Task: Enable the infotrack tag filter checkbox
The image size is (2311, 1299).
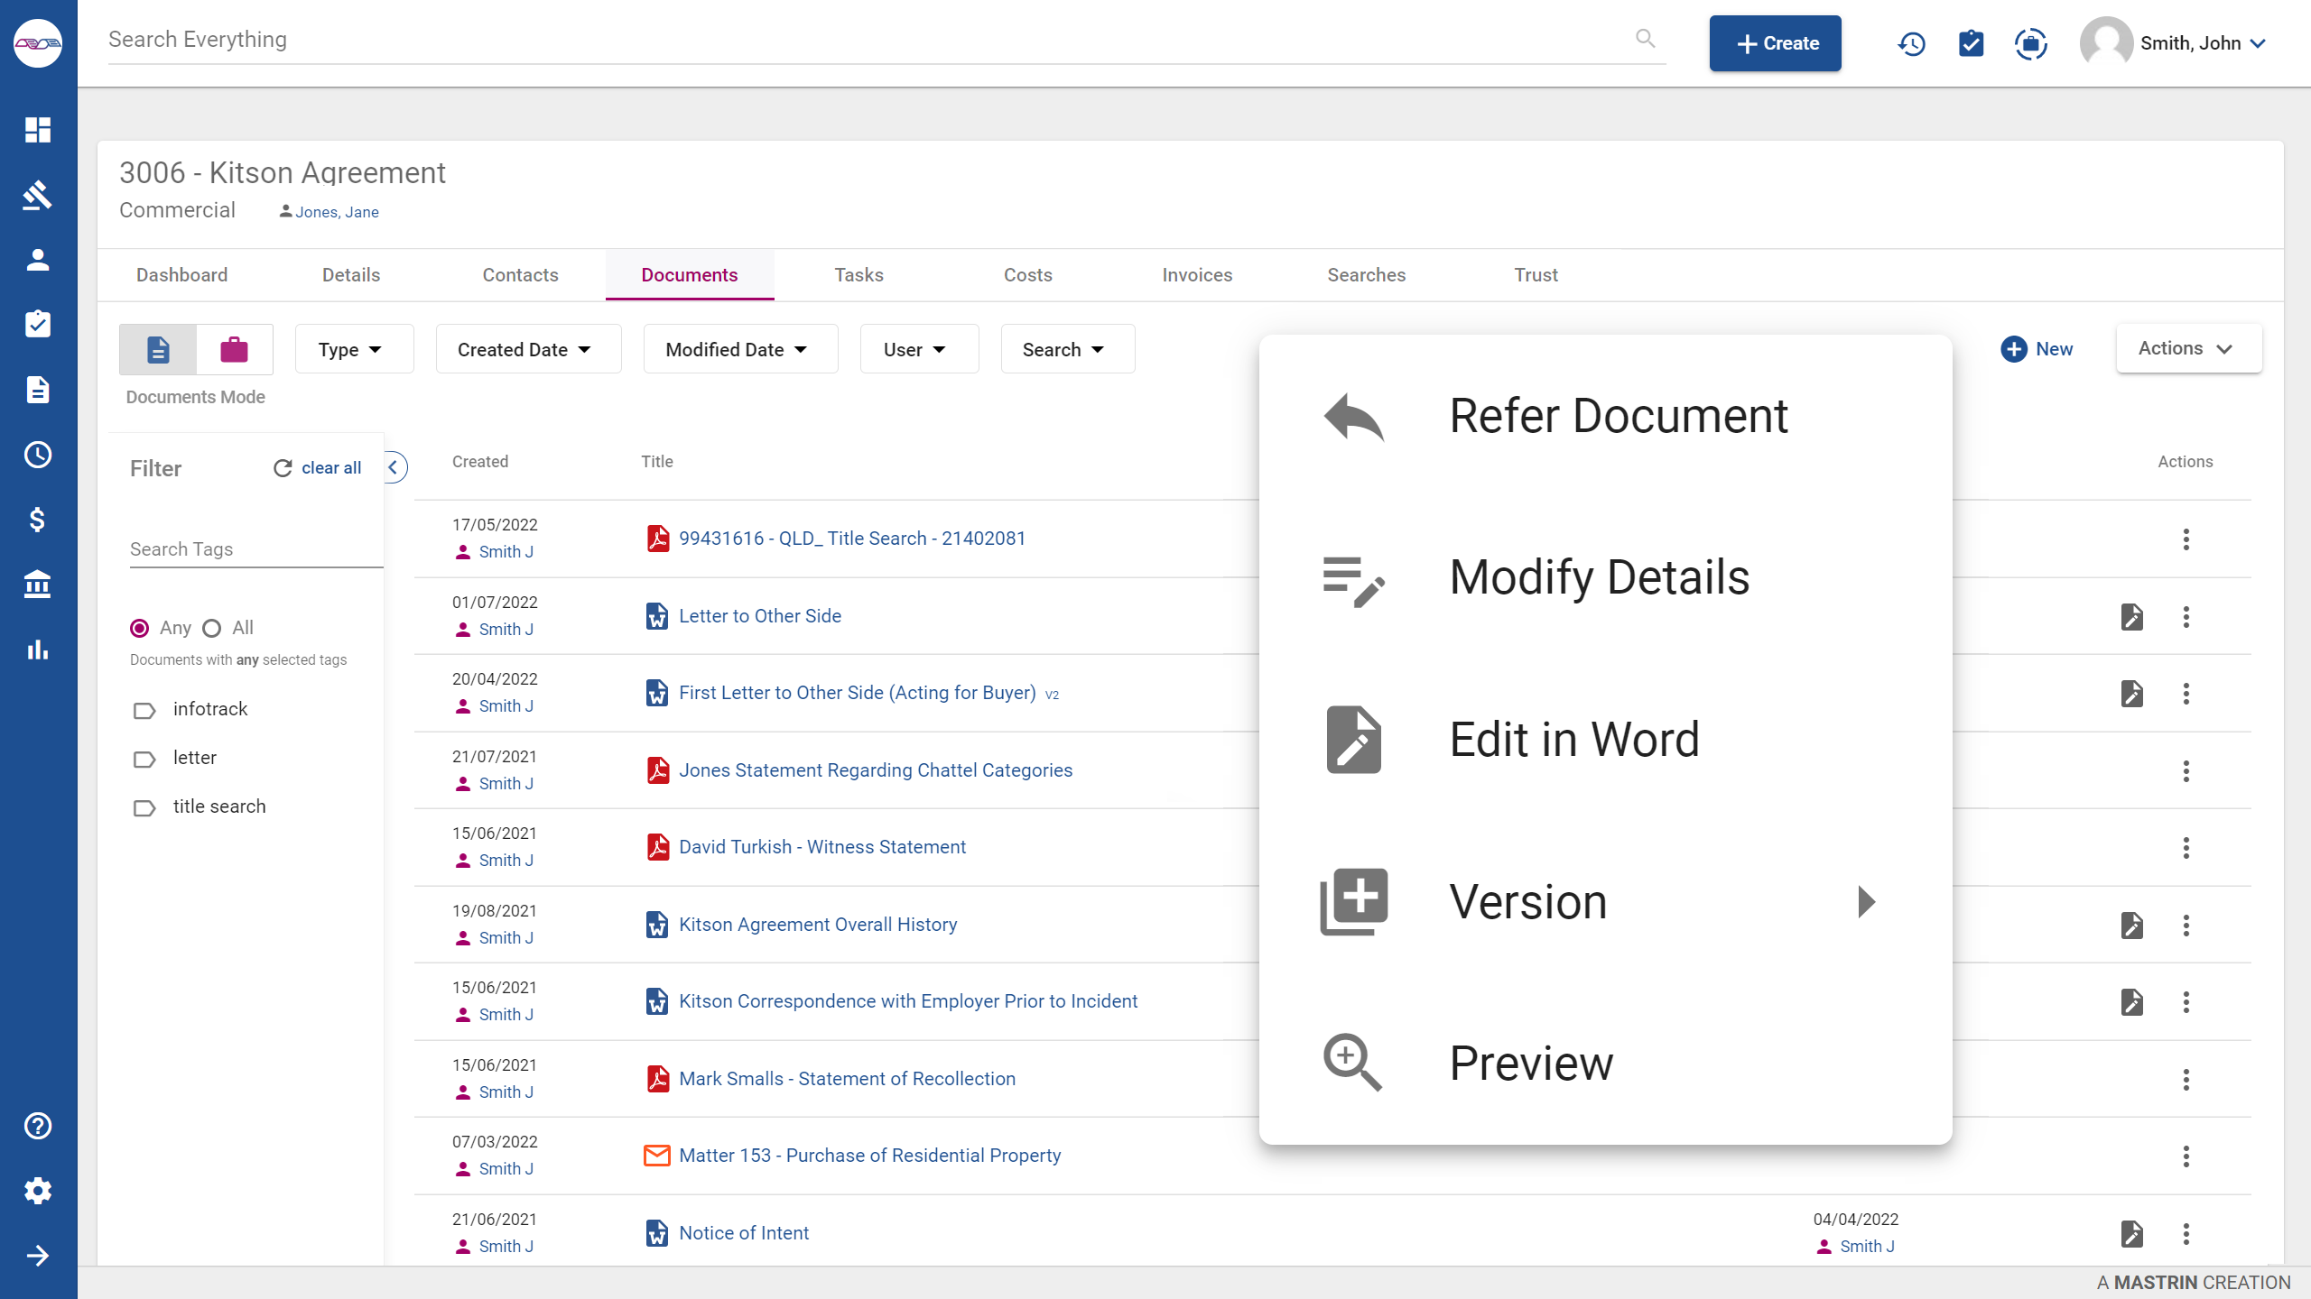Action: point(144,707)
